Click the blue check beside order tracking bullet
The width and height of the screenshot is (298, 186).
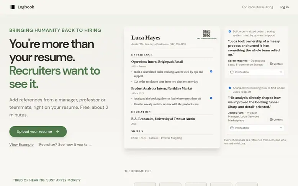[x=211, y=72]
